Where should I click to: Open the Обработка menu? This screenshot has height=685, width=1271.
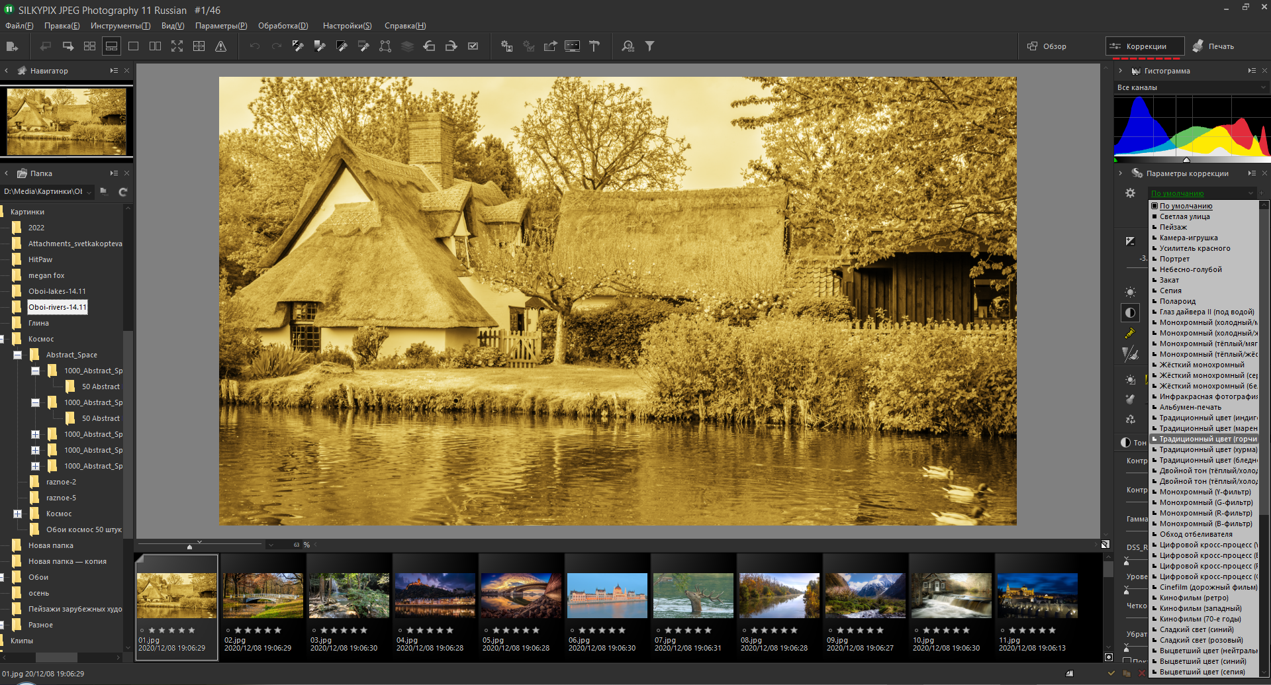click(283, 26)
